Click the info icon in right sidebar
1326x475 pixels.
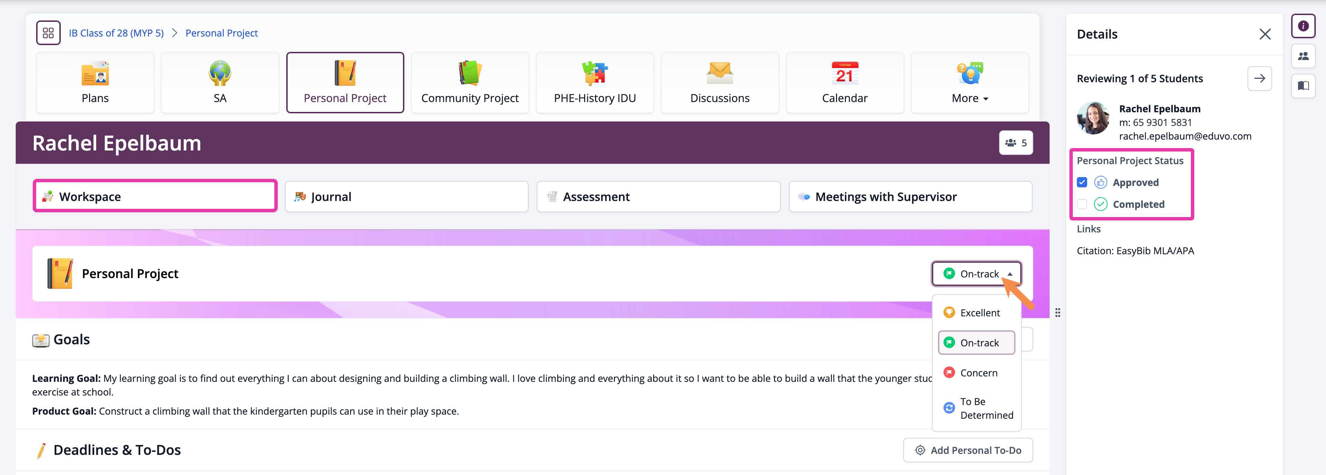pos(1303,26)
